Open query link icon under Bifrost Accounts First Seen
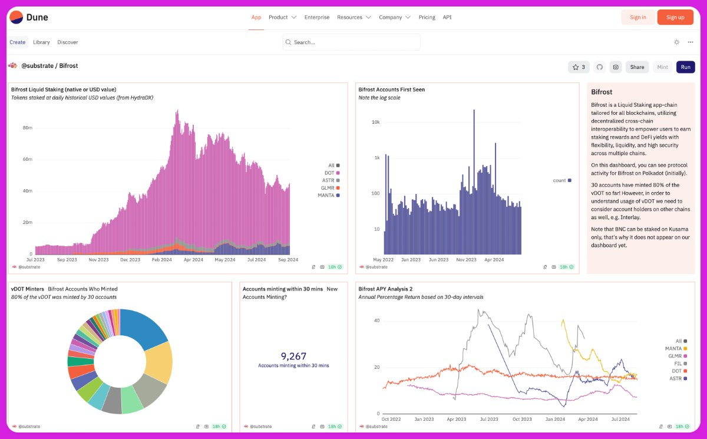The width and height of the screenshot is (707, 439). pos(546,267)
